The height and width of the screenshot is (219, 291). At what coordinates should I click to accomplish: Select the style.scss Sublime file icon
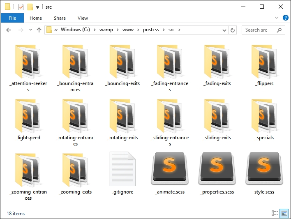tap(264, 168)
